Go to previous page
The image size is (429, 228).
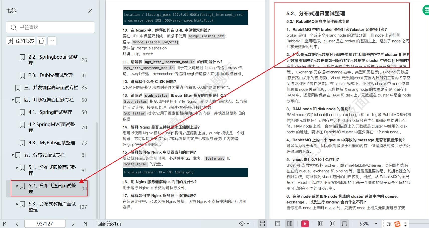17,224
